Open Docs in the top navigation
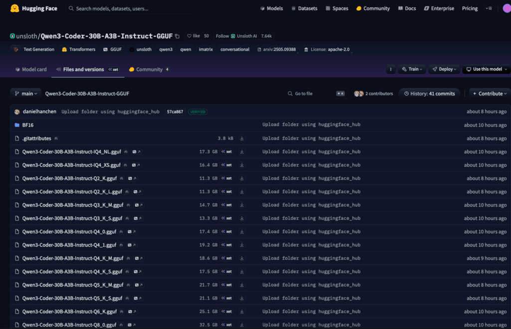 pyautogui.click(x=407, y=8)
